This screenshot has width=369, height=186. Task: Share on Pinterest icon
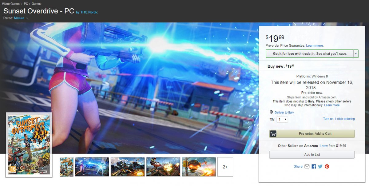coord(327,166)
